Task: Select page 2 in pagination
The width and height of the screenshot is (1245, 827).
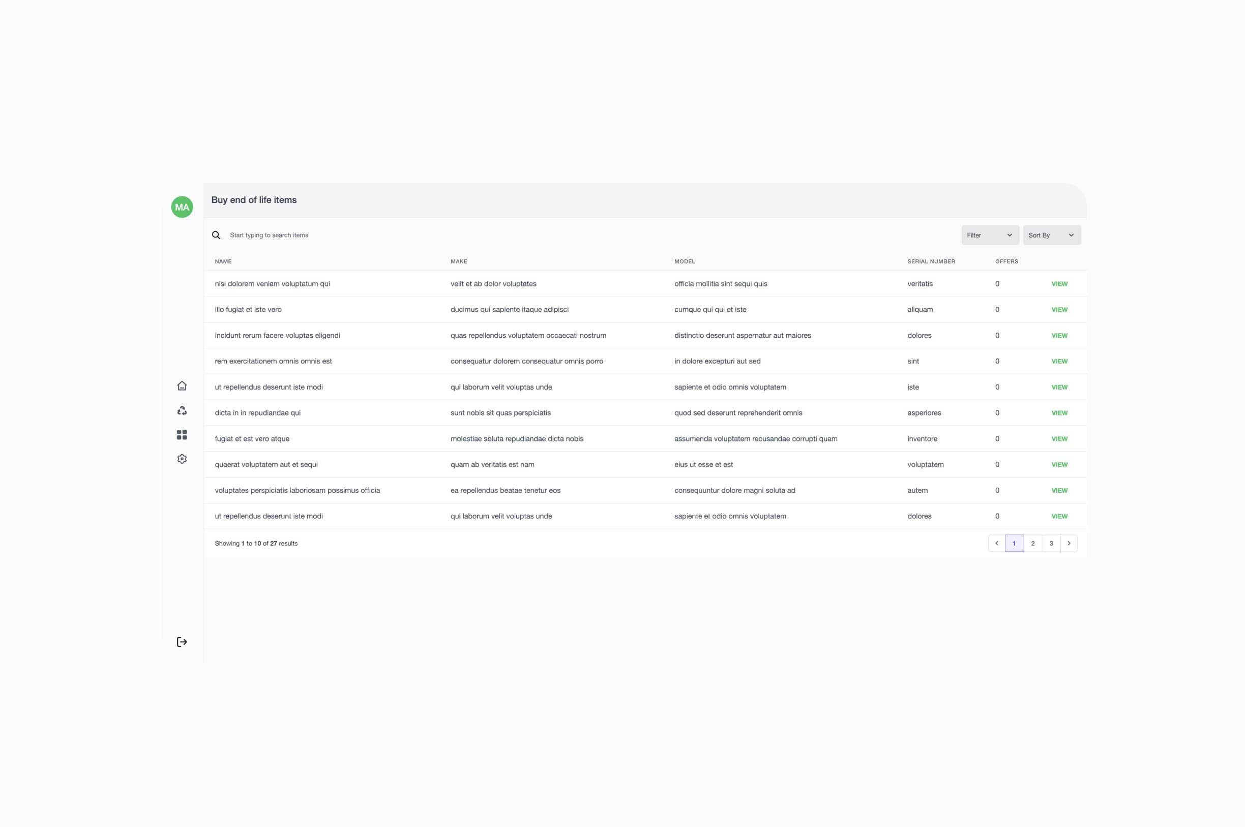Action: (x=1032, y=543)
